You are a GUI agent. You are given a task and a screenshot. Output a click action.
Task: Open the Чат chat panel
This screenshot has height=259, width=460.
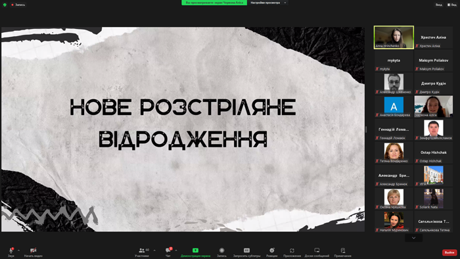[x=168, y=250]
